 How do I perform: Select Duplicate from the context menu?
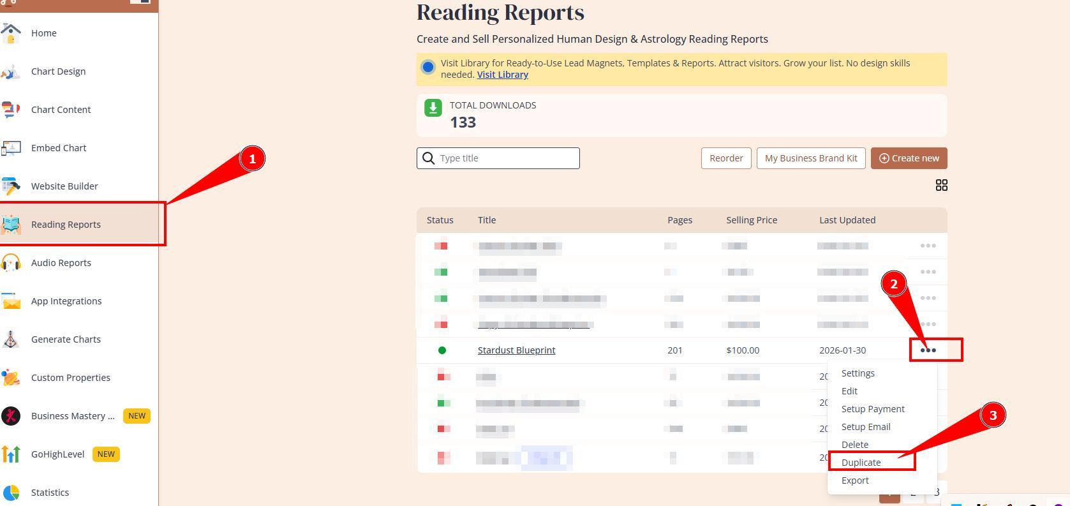pos(861,463)
